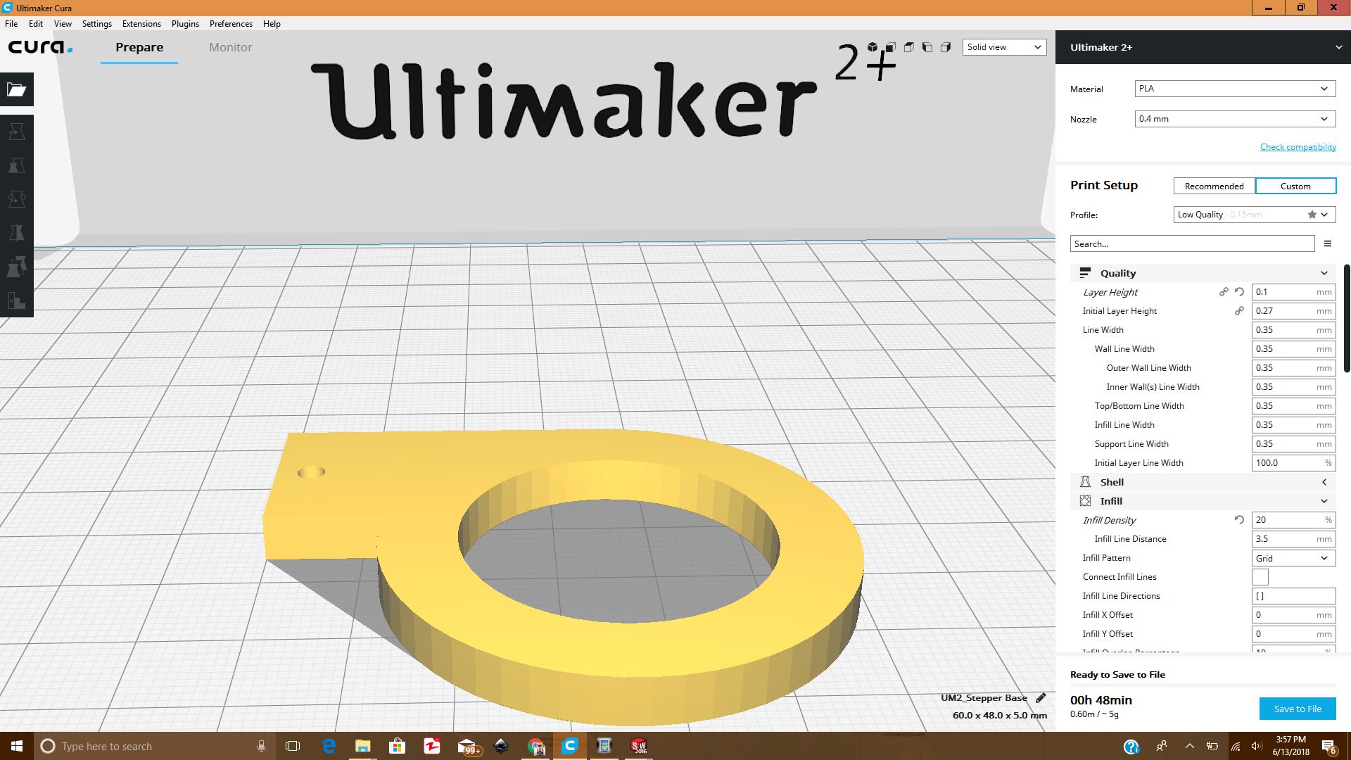The image size is (1351, 760).
Task: Click the Save to File button
Action: 1297,709
